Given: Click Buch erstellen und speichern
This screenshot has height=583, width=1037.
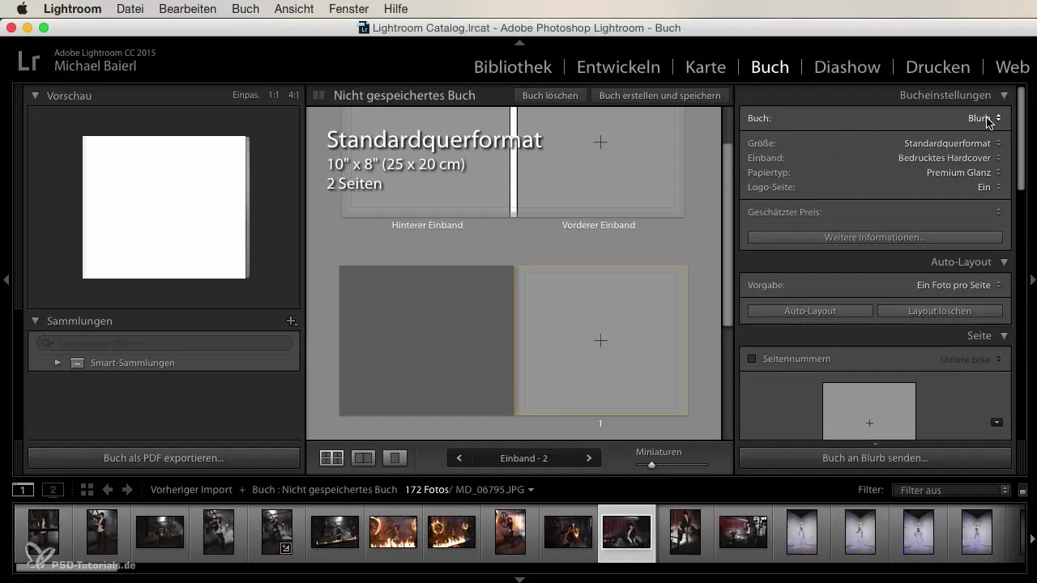Looking at the screenshot, I should click(x=659, y=96).
